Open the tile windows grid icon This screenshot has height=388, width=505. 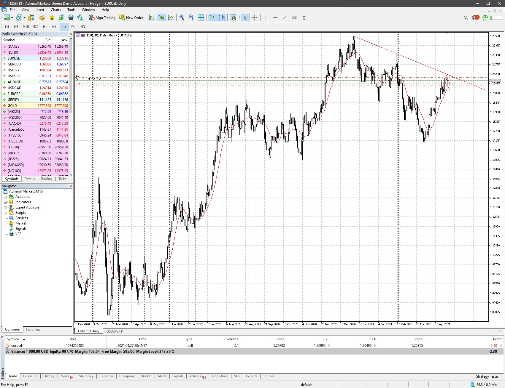(x=201, y=18)
